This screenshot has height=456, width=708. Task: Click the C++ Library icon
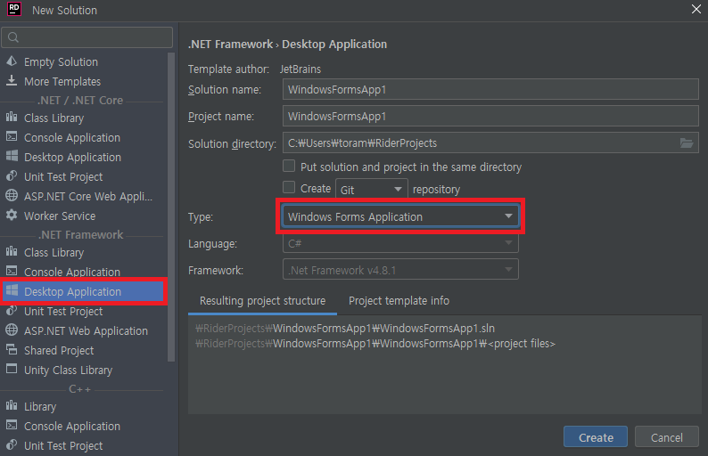coord(12,405)
